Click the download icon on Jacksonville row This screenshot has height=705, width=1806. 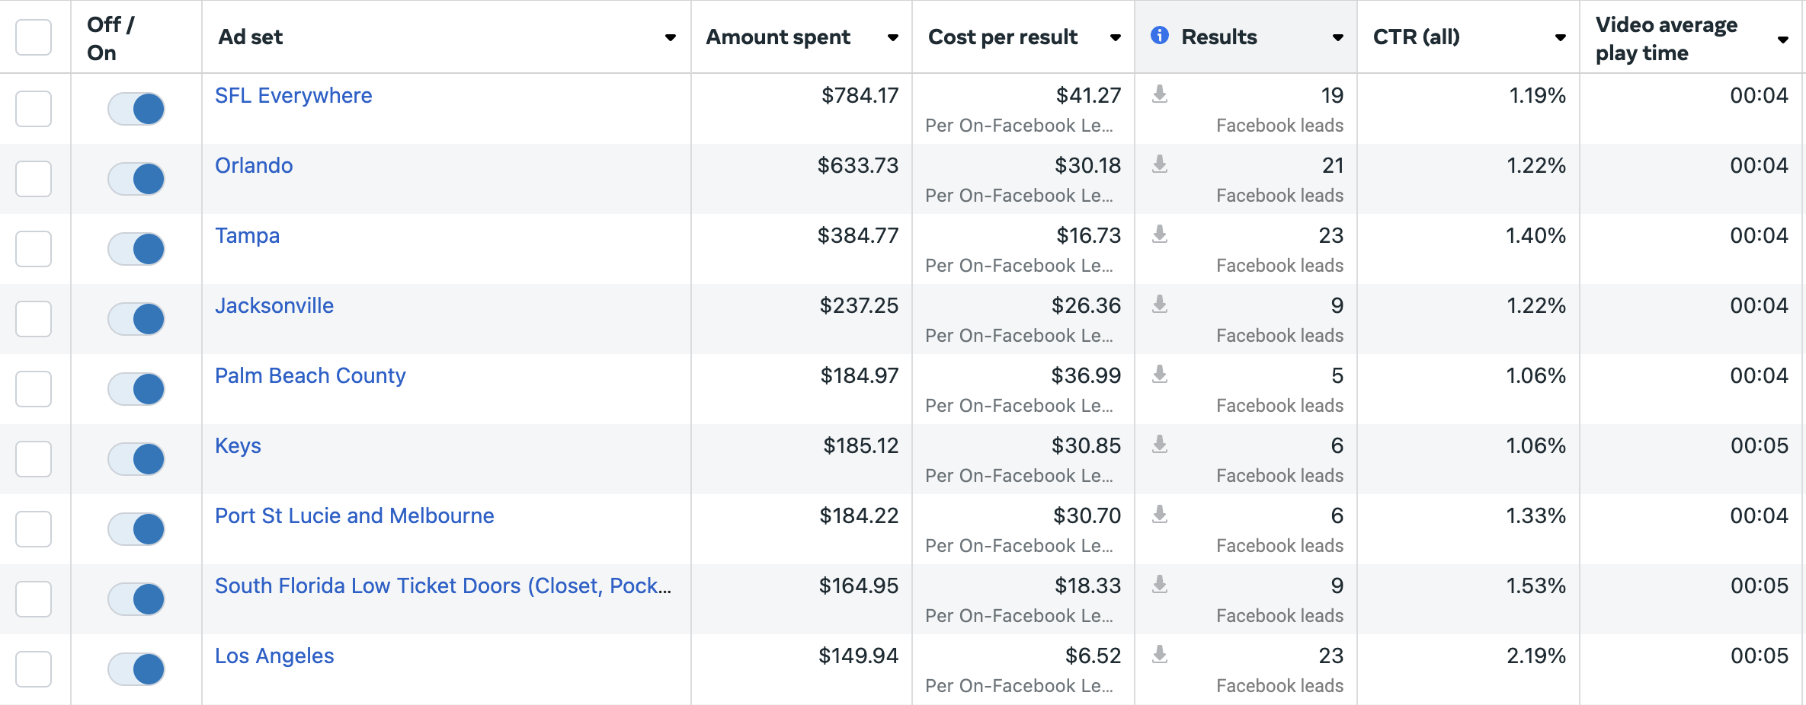pos(1161,305)
